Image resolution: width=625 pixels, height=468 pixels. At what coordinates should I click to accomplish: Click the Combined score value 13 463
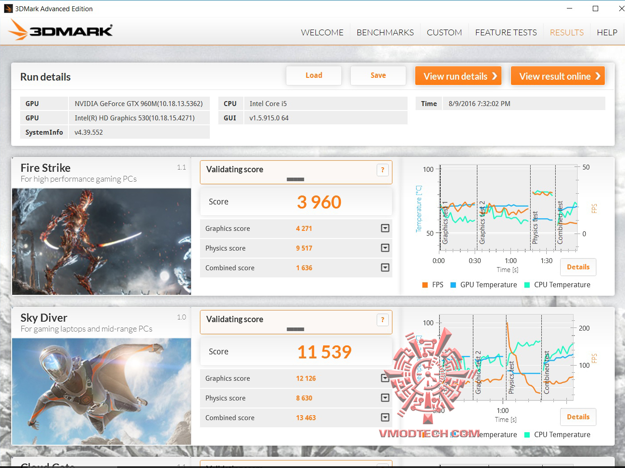306,418
